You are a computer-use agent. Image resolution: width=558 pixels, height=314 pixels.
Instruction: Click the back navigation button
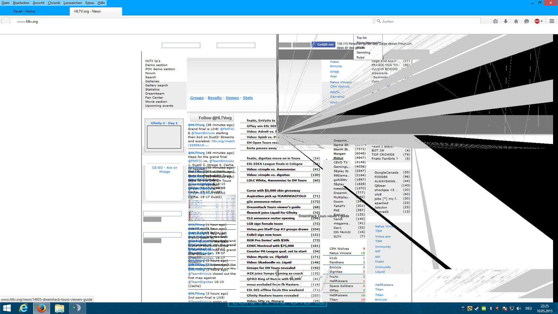pos(6,21)
